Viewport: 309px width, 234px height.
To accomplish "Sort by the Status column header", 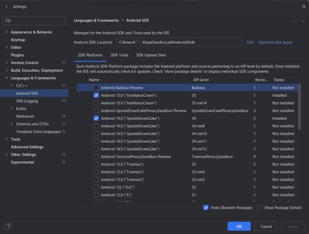I will tap(286, 80).
